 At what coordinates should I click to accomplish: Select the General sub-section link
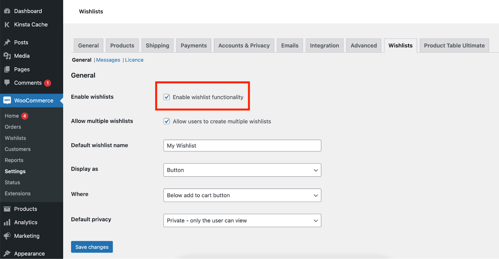(x=82, y=60)
